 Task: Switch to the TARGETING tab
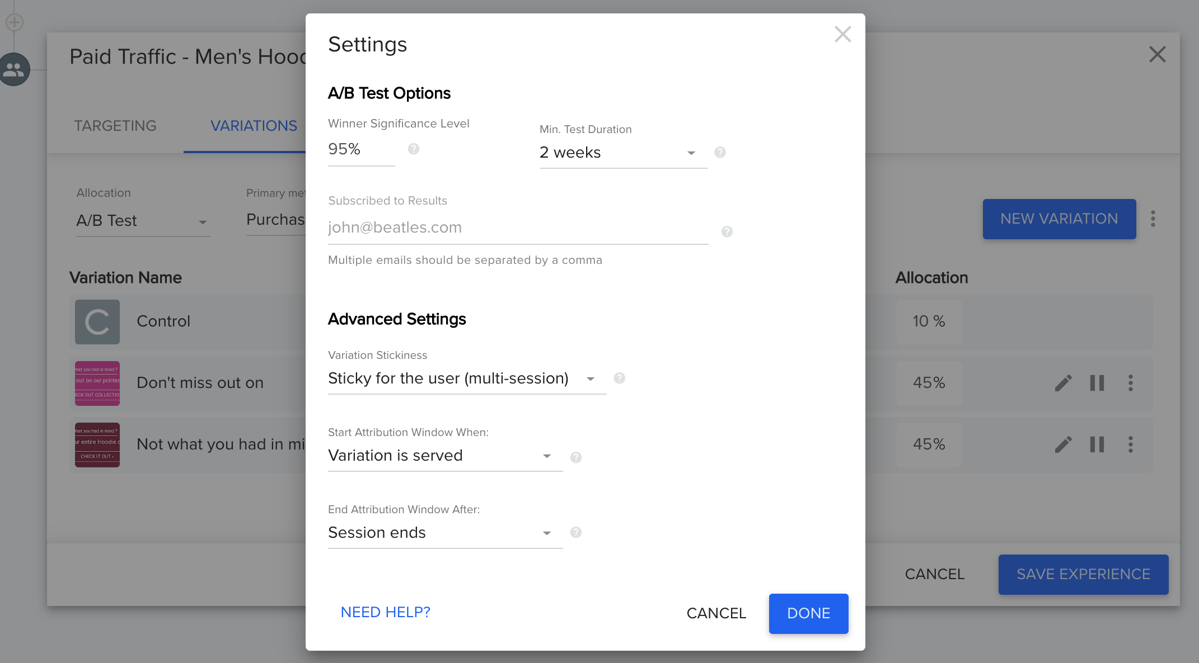tap(115, 126)
